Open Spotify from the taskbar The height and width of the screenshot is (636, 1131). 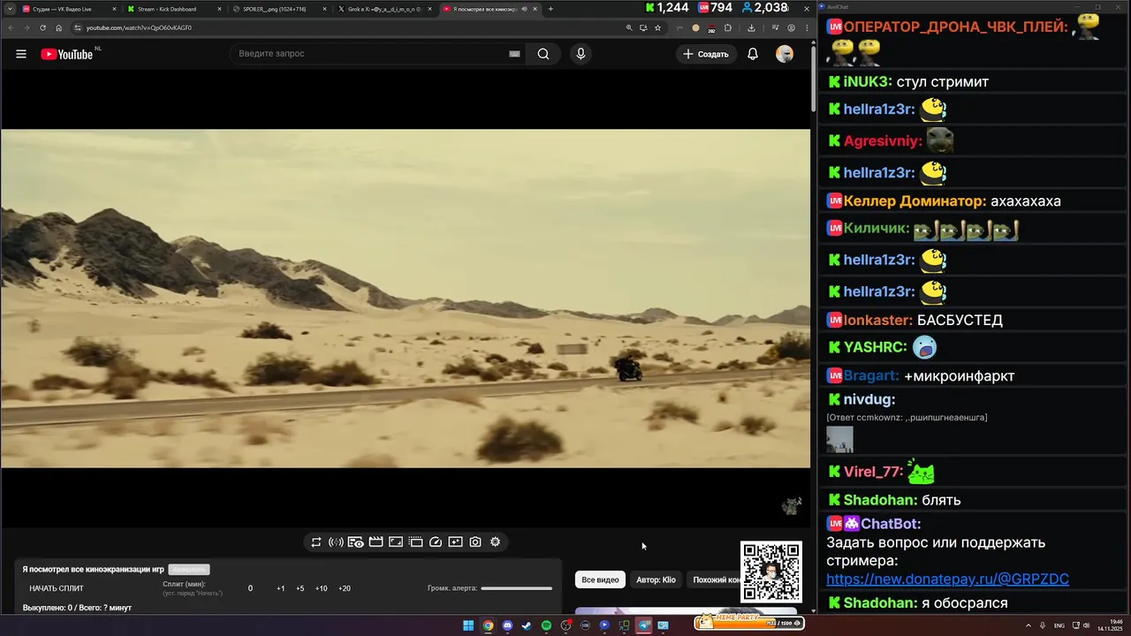(546, 625)
